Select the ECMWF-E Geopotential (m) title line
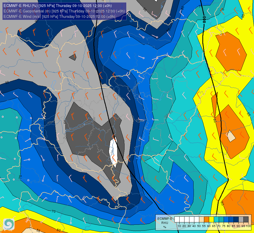Screen dimensions: 254x233 point(64,11)
